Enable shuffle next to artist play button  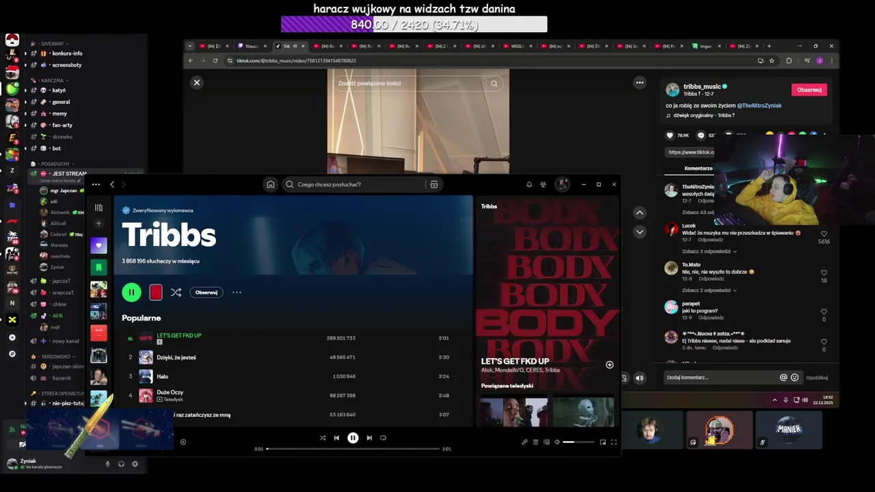tap(176, 292)
